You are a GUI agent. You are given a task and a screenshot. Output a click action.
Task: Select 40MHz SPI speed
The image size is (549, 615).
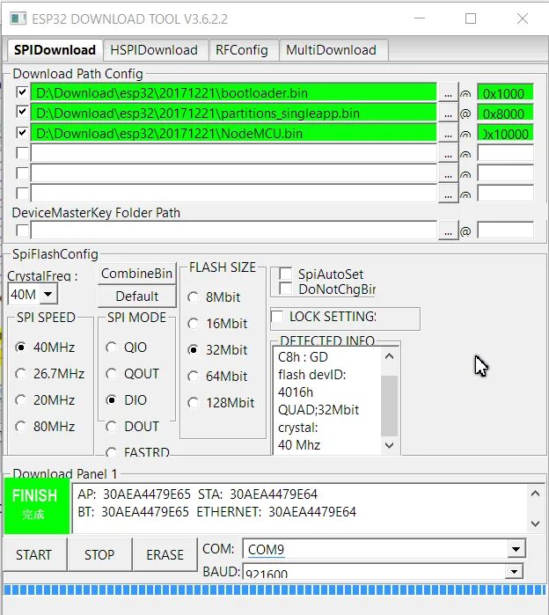tap(21, 348)
